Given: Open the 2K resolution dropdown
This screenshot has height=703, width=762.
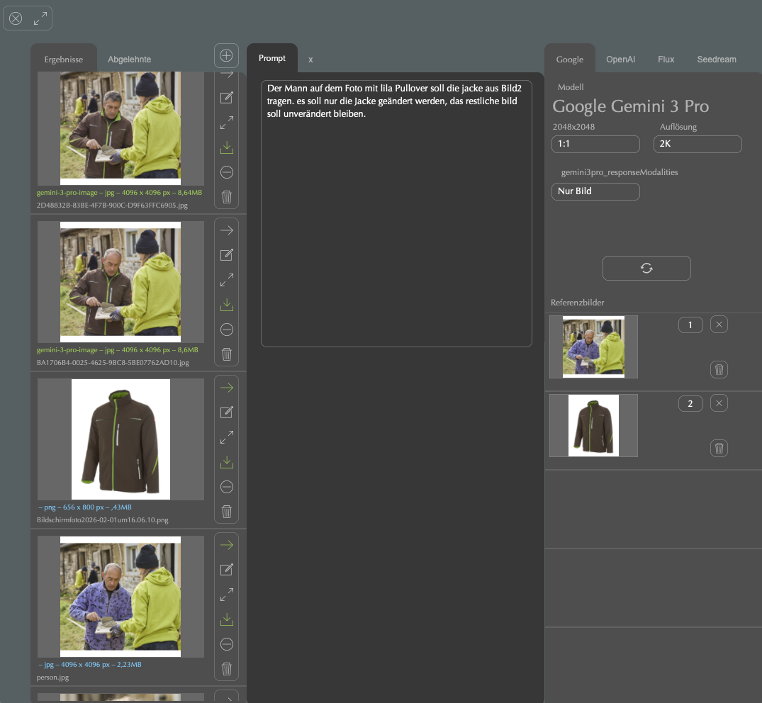Looking at the screenshot, I should pos(697,144).
